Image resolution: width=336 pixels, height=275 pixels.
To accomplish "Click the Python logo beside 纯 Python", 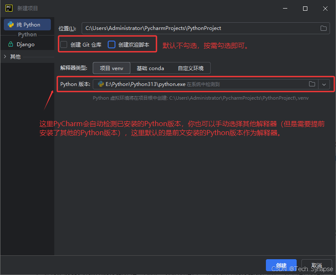I will tap(11, 25).
